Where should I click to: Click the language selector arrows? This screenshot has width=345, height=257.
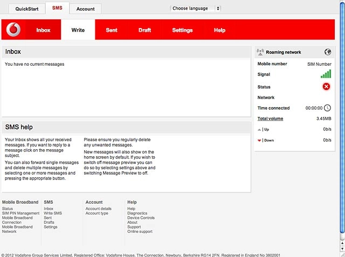(x=218, y=9)
